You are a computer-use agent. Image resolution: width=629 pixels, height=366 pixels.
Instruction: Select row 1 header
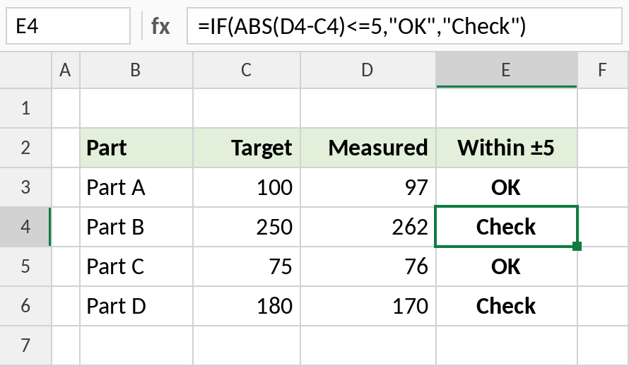pos(25,108)
